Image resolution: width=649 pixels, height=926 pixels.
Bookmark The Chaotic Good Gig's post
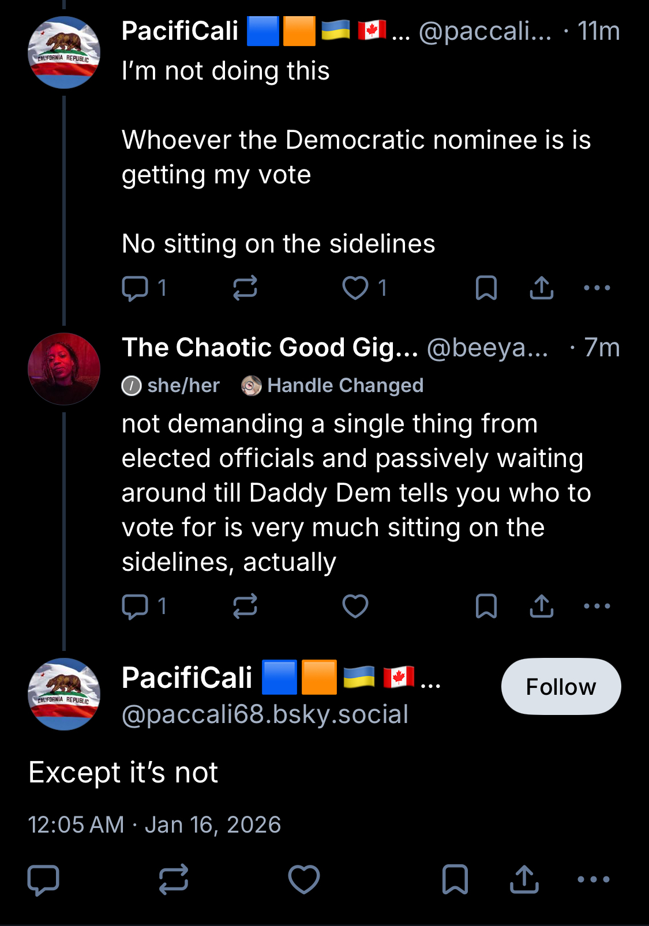tap(486, 606)
